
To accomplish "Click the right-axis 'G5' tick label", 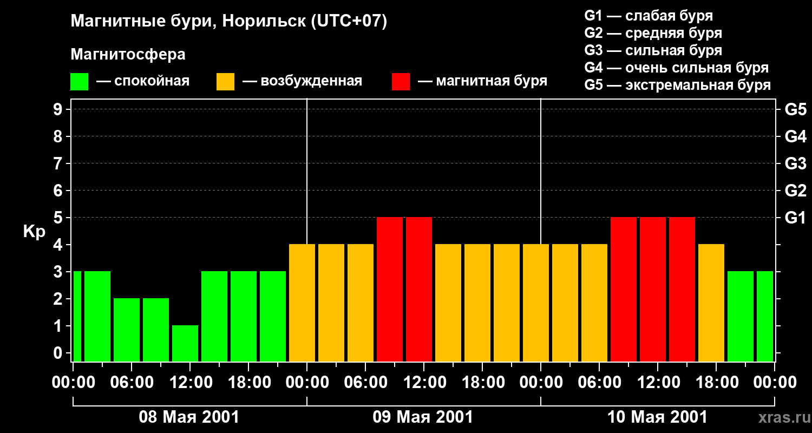I will (x=795, y=109).
